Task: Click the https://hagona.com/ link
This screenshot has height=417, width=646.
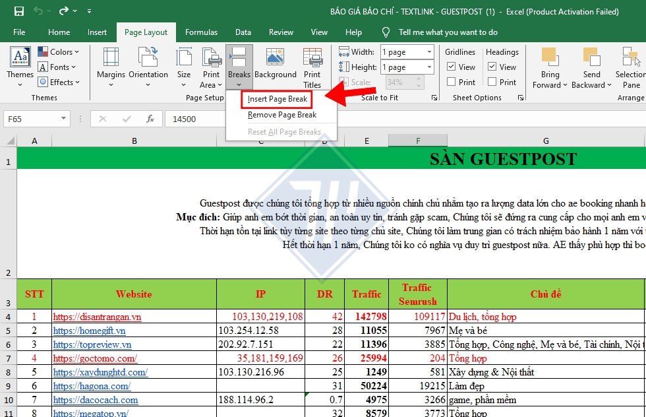Action: 92,385
